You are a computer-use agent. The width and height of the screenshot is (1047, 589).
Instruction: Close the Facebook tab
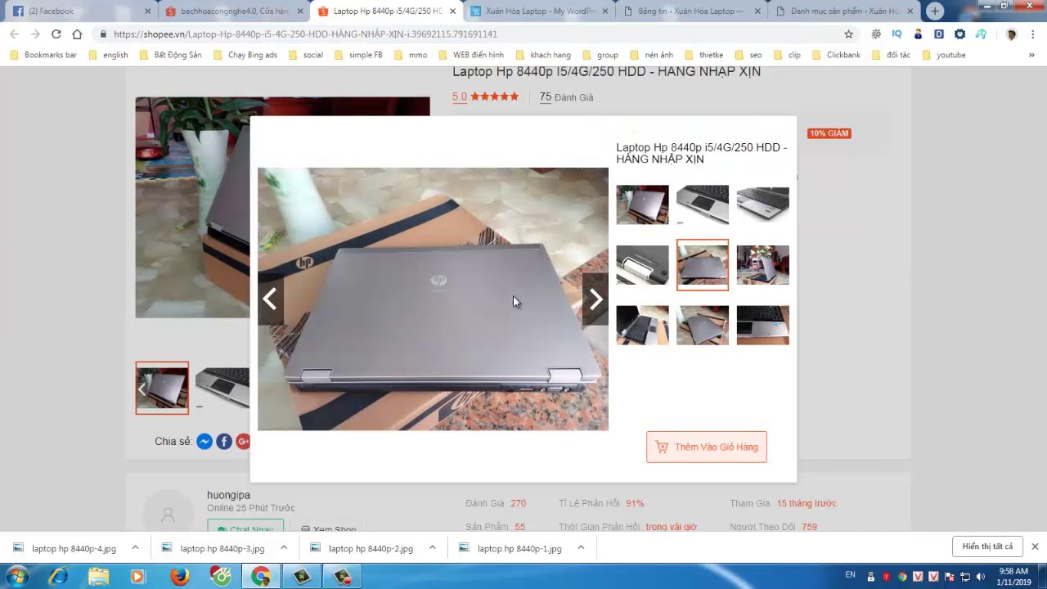click(147, 11)
